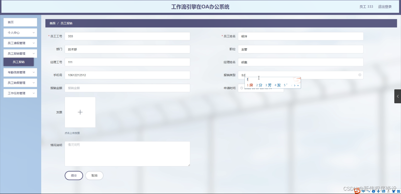
Task: Open 首页 from the sidebar menu
Action: [x=20, y=22]
